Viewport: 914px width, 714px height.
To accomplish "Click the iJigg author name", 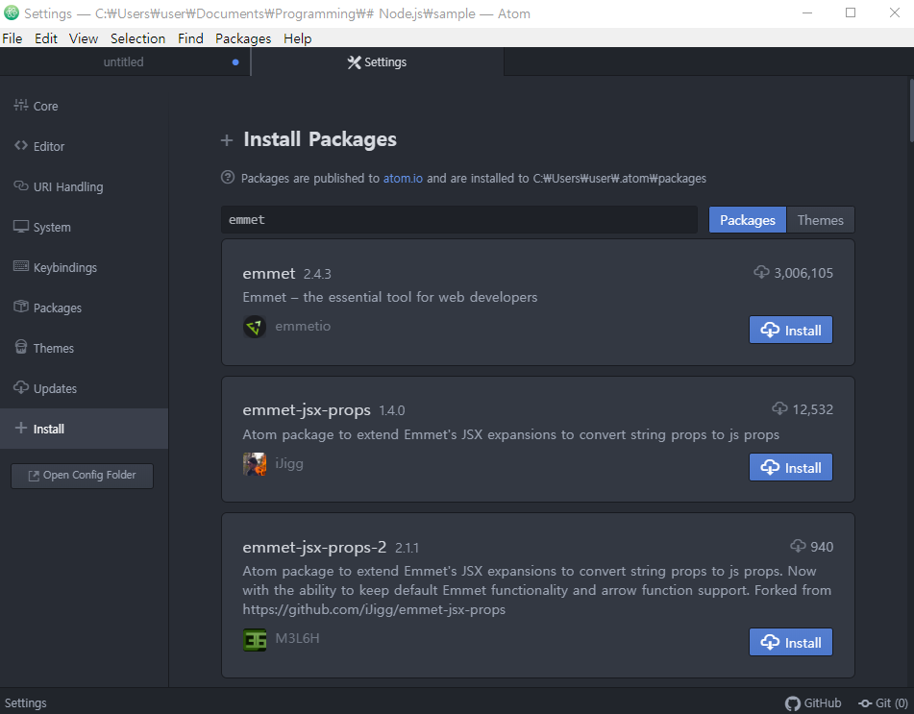I will click(289, 464).
